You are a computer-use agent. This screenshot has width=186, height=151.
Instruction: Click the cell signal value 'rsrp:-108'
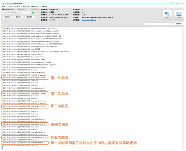[x=53, y=18]
